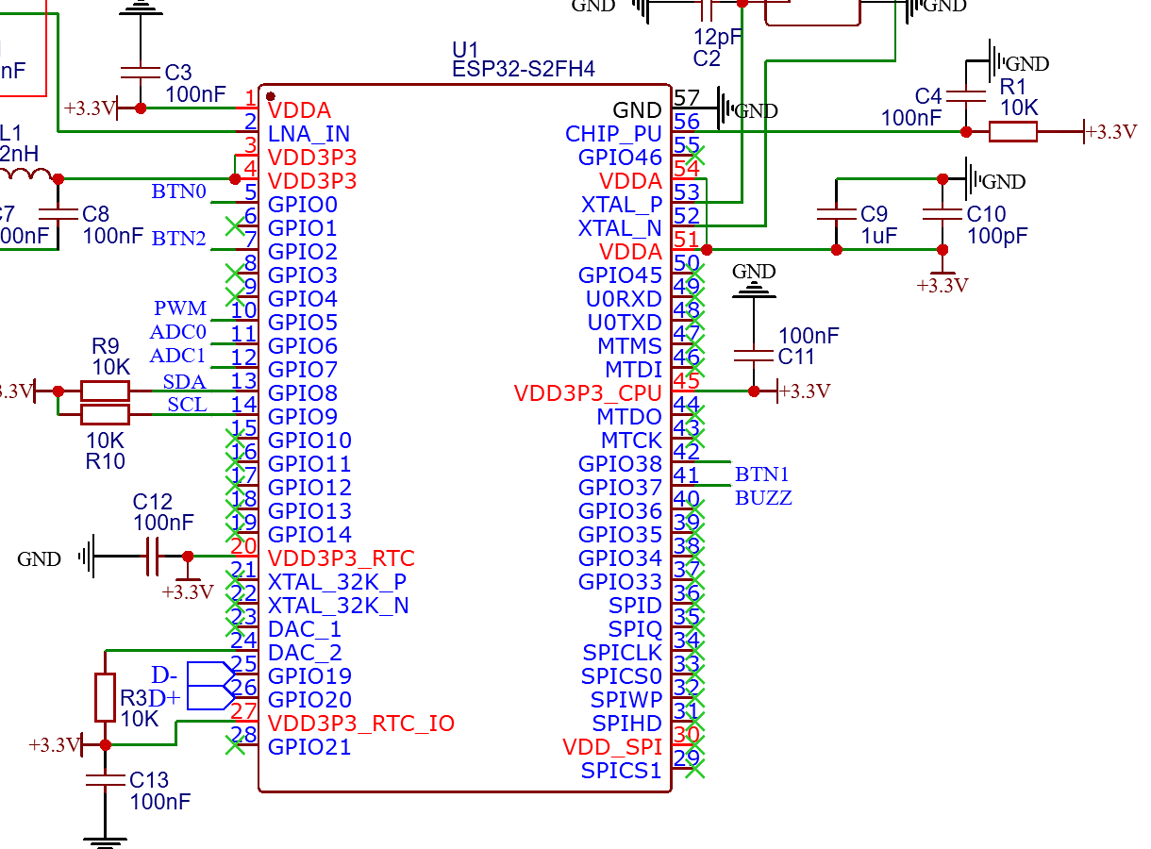Screen dimensions: 1151x849
Task: Click the MTMS pin name
Action: pyautogui.click(x=630, y=345)
